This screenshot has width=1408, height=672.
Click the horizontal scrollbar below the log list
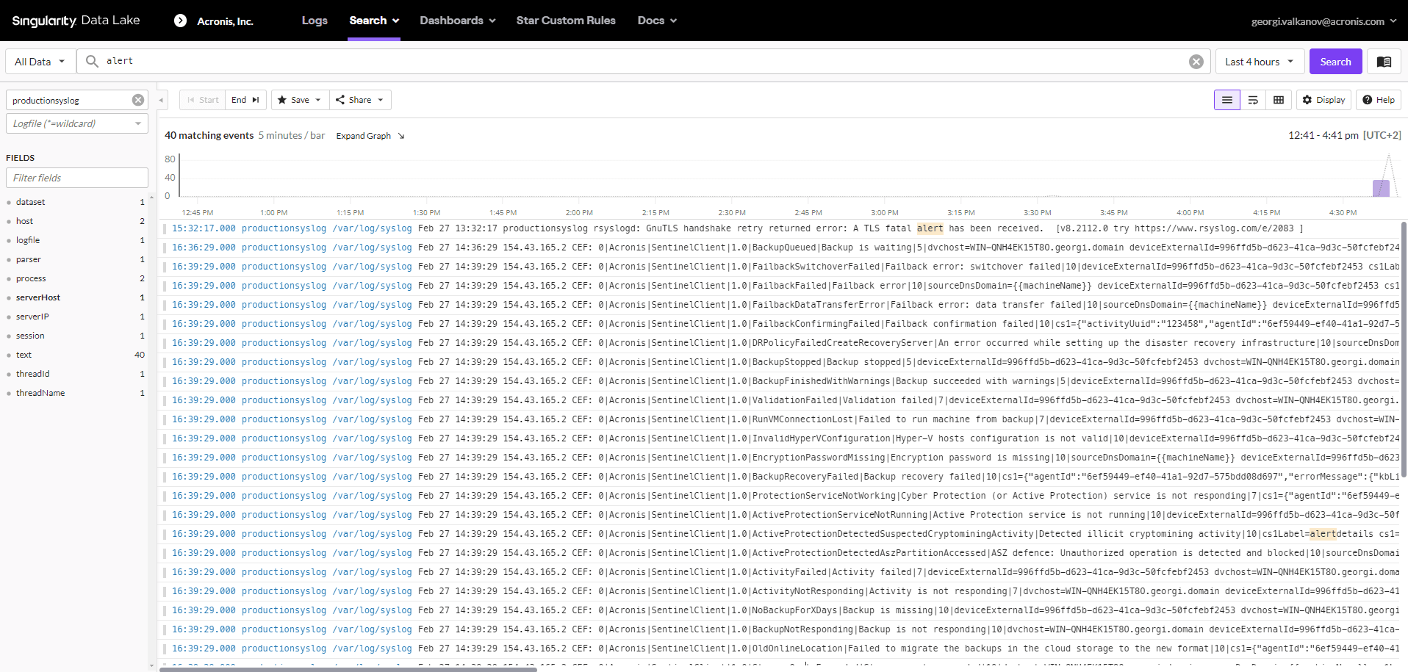[348, 669]
